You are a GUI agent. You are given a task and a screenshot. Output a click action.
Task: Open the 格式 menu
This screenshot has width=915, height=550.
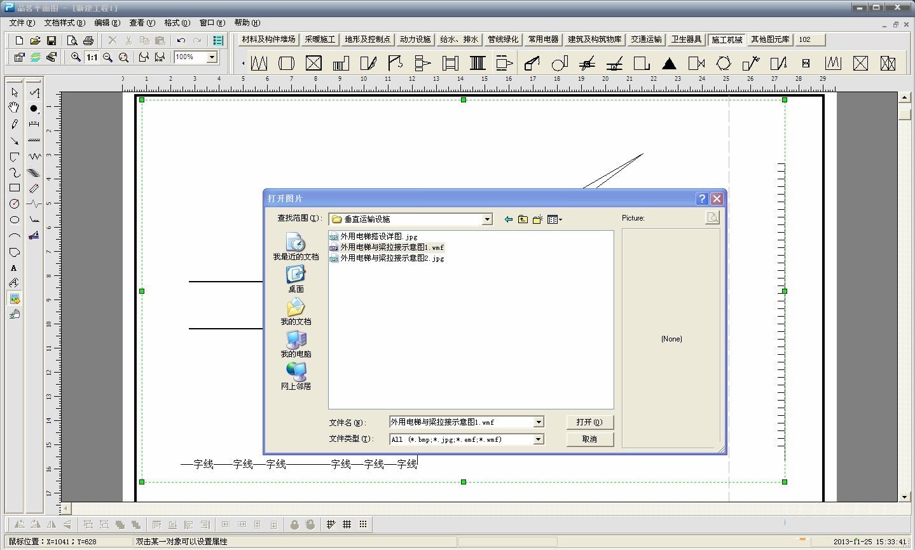point(177,23)
